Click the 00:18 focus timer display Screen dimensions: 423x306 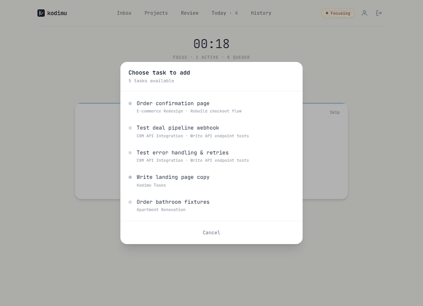point(211,44)
